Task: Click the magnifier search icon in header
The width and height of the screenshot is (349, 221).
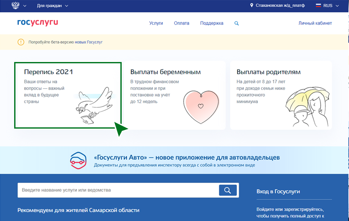Action: coord(237,23)
